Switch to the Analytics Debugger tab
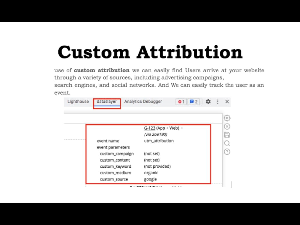The height and width of the screenshot is (225, 300). pyautogui.click(x=143, y=101)
